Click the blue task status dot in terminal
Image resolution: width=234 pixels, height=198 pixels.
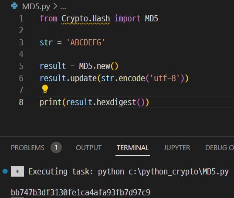tap(5, 171)
